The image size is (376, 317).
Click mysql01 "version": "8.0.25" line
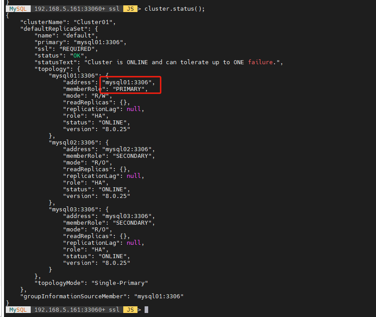97,129
